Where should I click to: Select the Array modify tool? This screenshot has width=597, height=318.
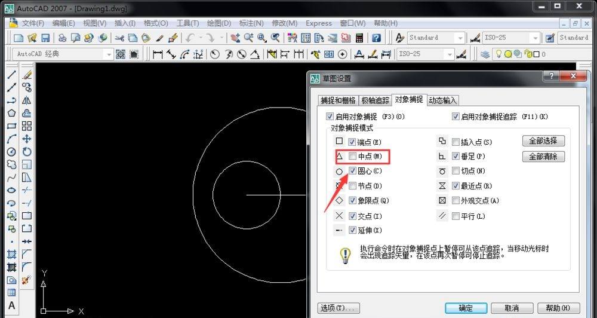pos(27,126)
